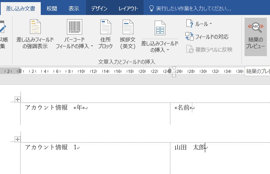The width and height of the screenshot is (270, 174).
Task: Toggle Preview Results (結果のプレビュー)
Action: pos(255,37)
